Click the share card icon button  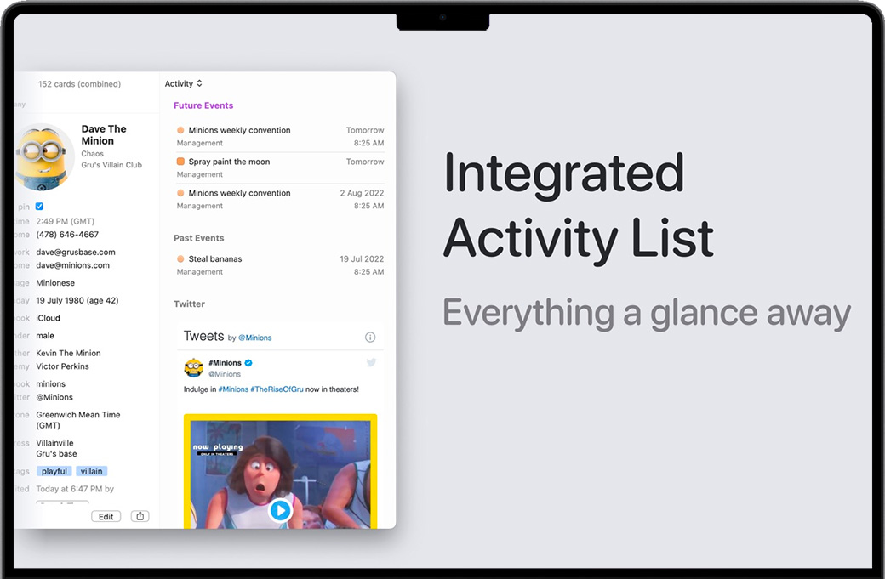(140, 516)
